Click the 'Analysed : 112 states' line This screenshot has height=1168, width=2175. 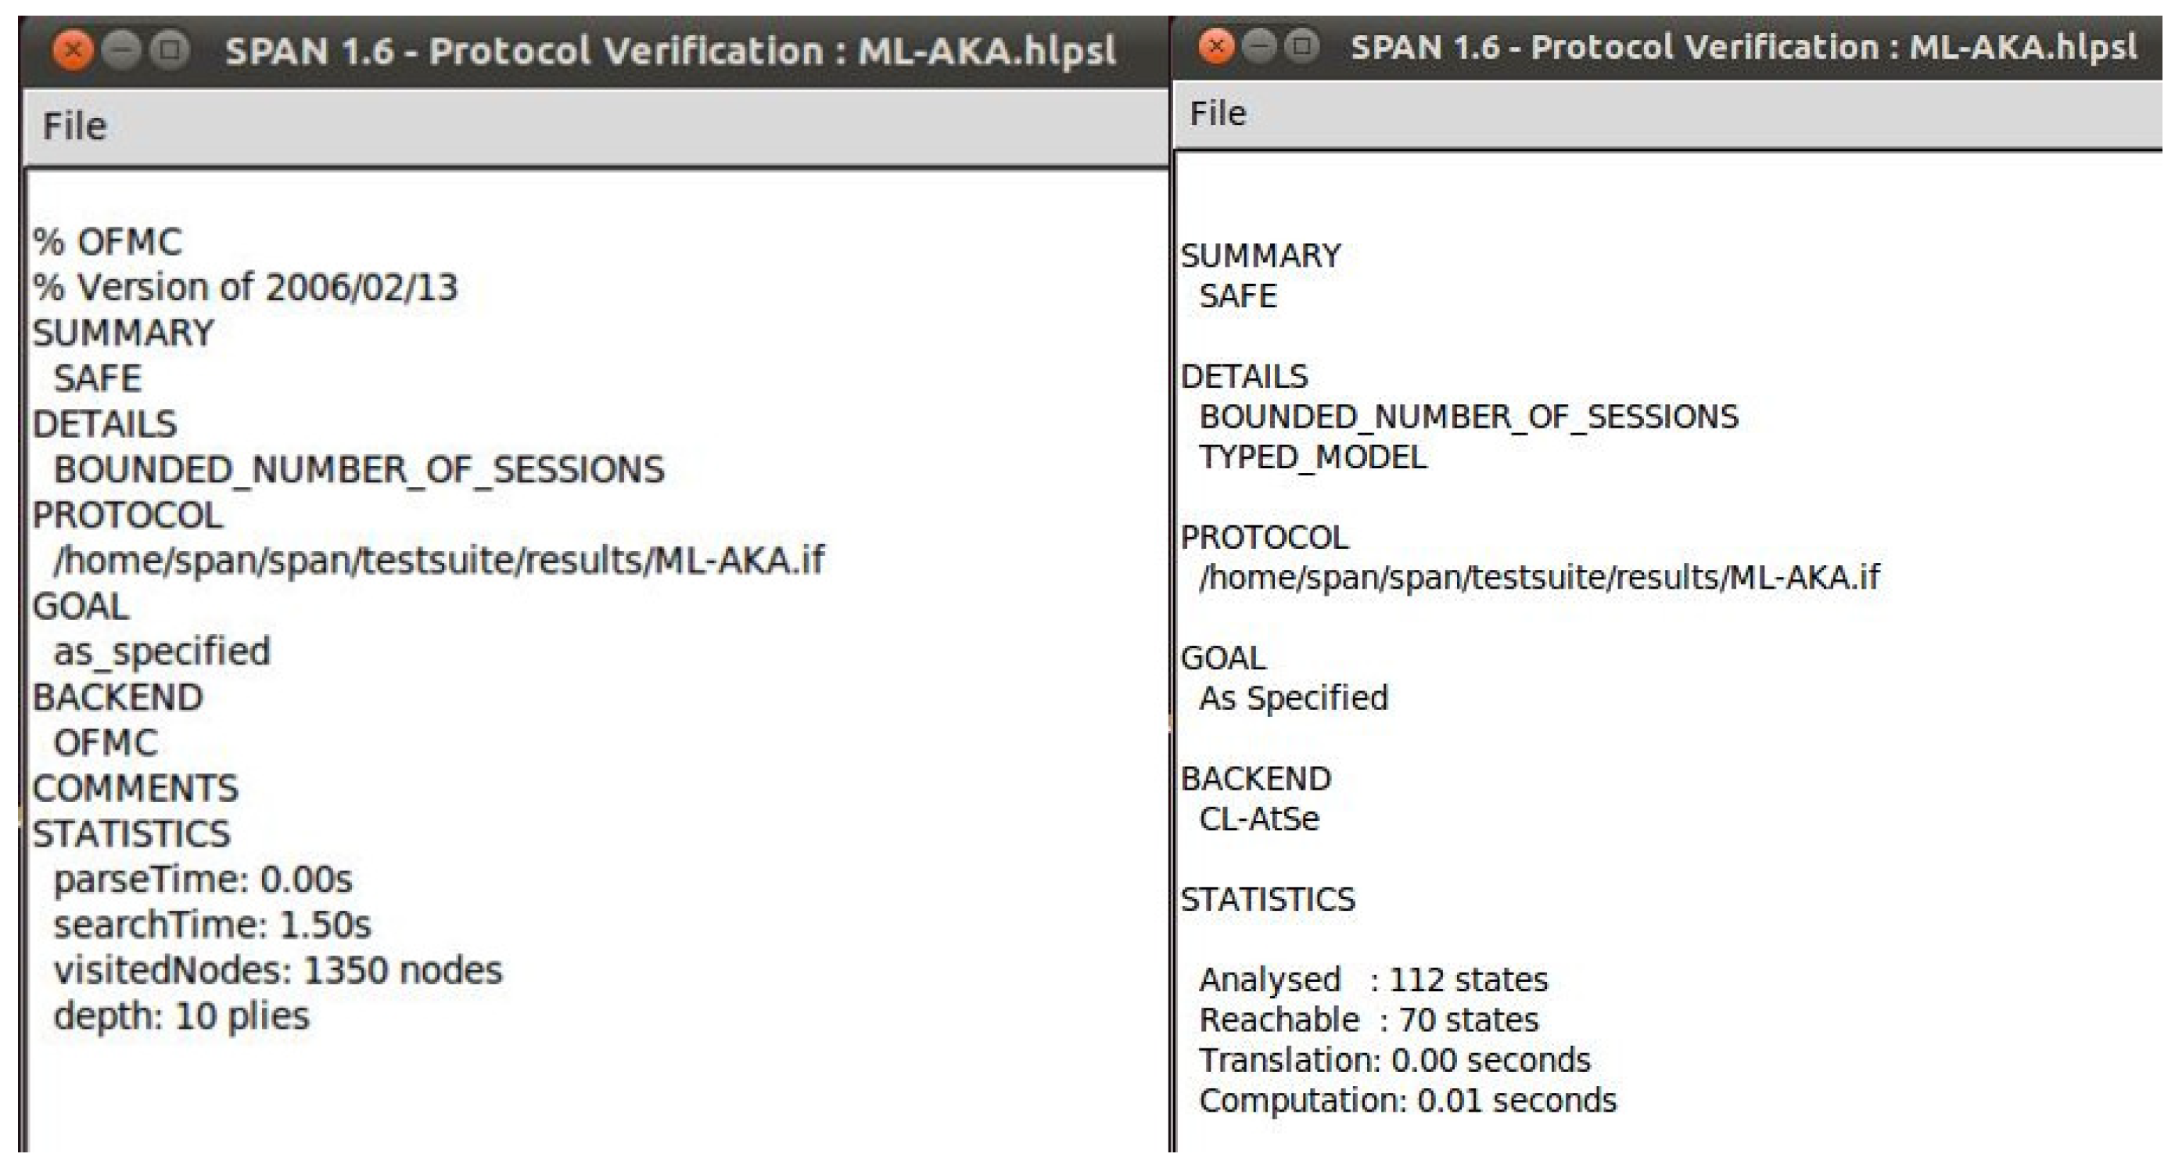point(1373,980)
